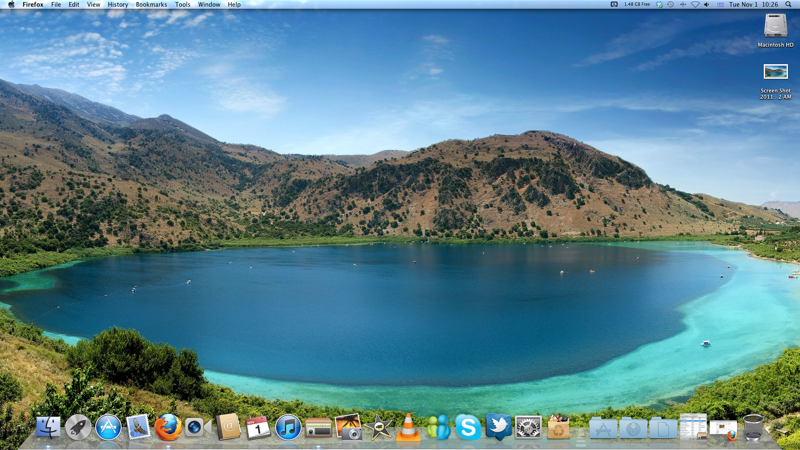The image size is (800, 450).
Task: Open the Wi-Fi status menu
Action: (695, 5)
